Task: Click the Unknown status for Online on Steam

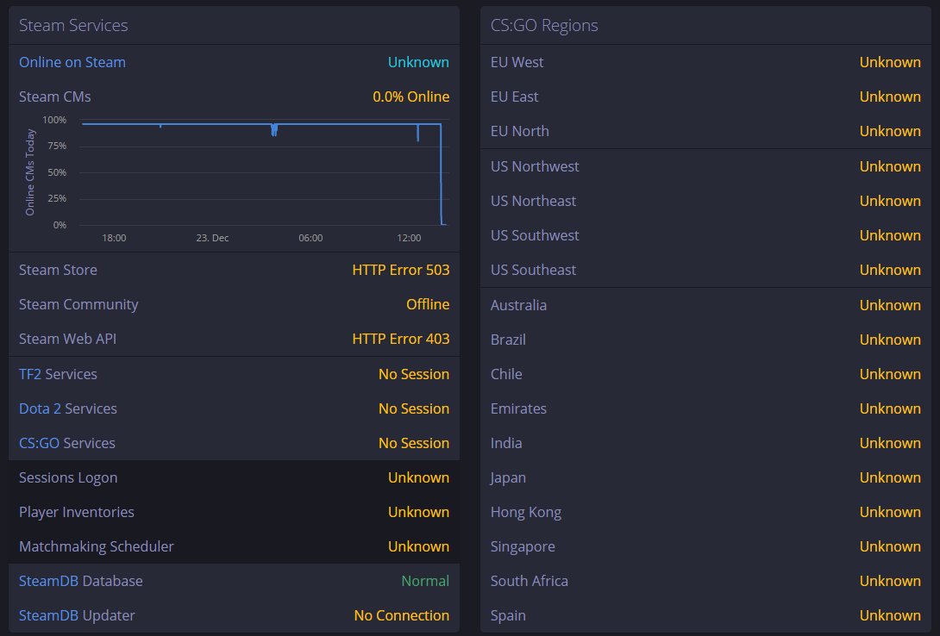Action: pos(418,62)
